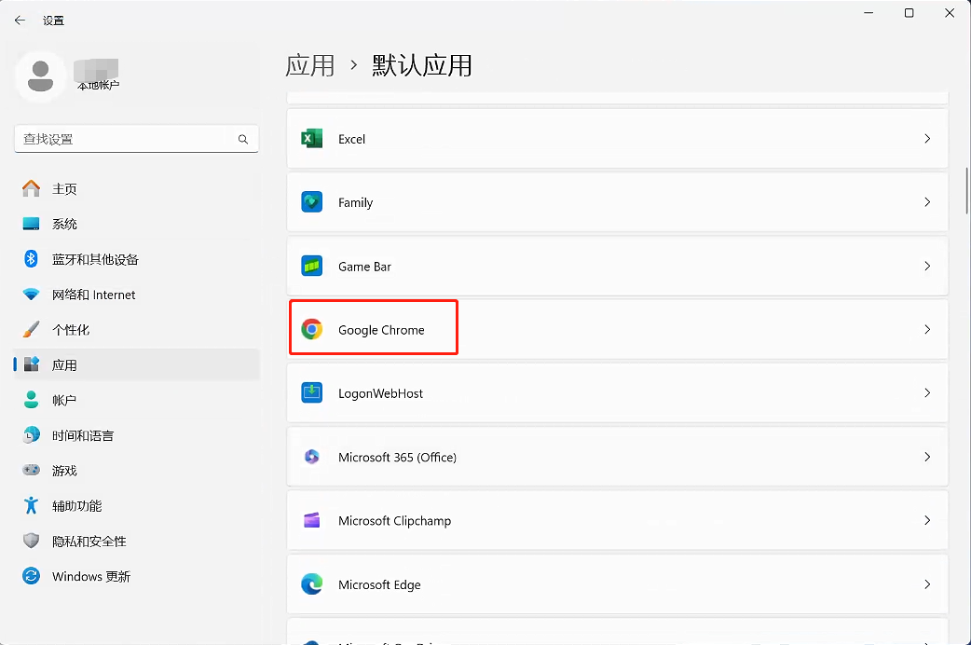Expand the Microsoft Clipchamp row chevron
The height and width of the screenshot is (645, 971).
[x=927, y=520]
